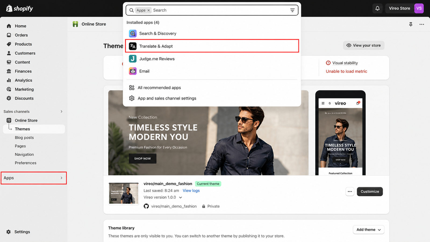
Task: Click the Private lock icon
Action: [203, 206]
